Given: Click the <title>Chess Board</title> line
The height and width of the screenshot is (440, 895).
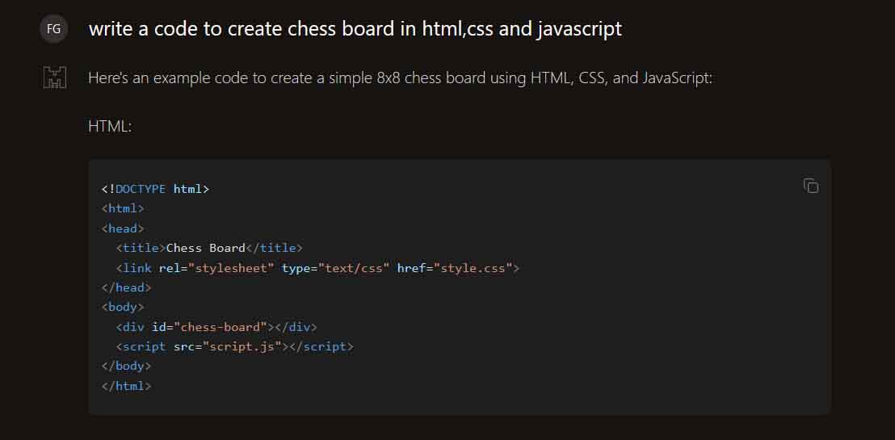Looking at the screenshot, I should [x=209, y=248].
